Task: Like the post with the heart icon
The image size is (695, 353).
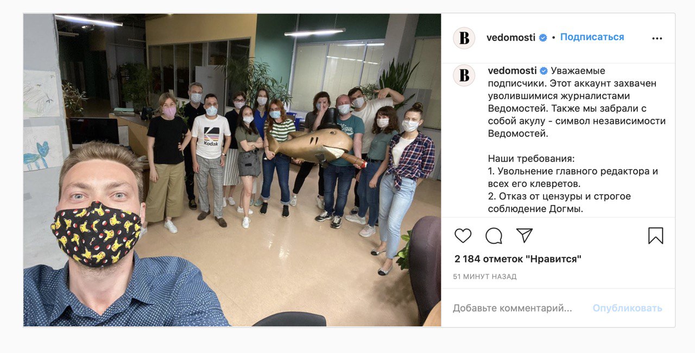Action: (463, 236)
